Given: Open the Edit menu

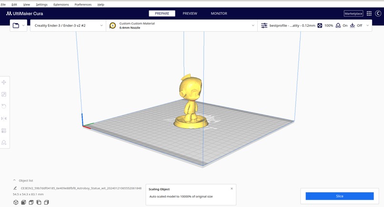Looking at the screenshot, I should click(x=14, y=4).
